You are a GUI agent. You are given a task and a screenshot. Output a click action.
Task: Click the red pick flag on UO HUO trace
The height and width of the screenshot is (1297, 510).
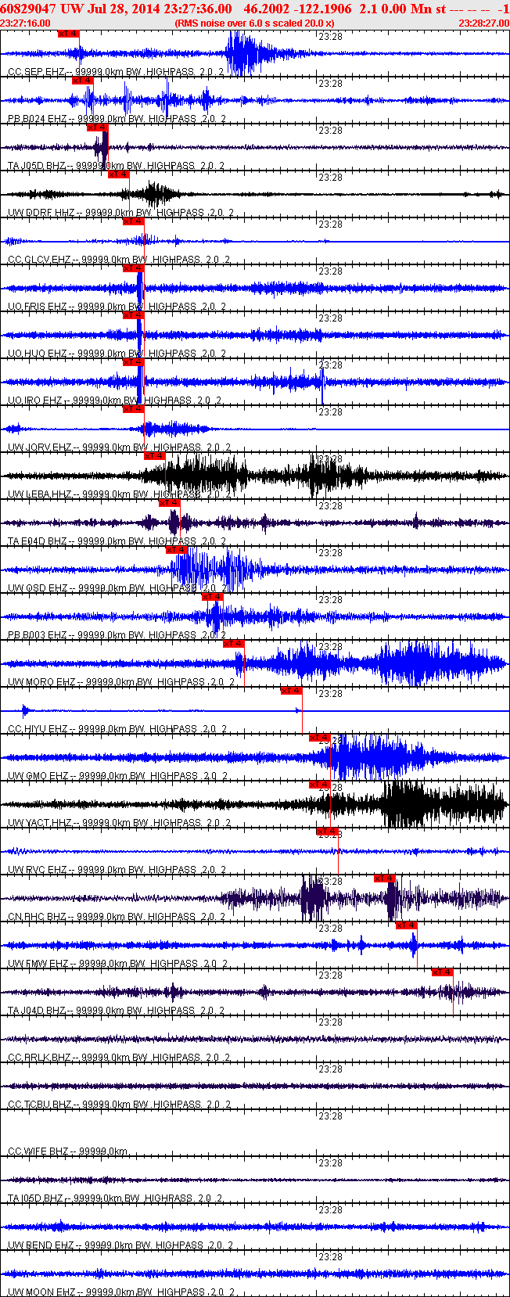click(x=134, y=315)
